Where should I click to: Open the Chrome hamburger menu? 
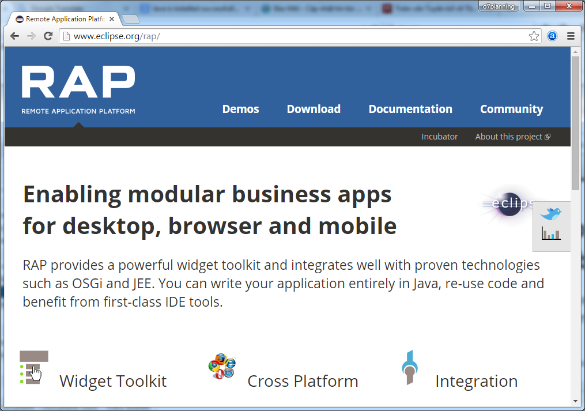571,36
